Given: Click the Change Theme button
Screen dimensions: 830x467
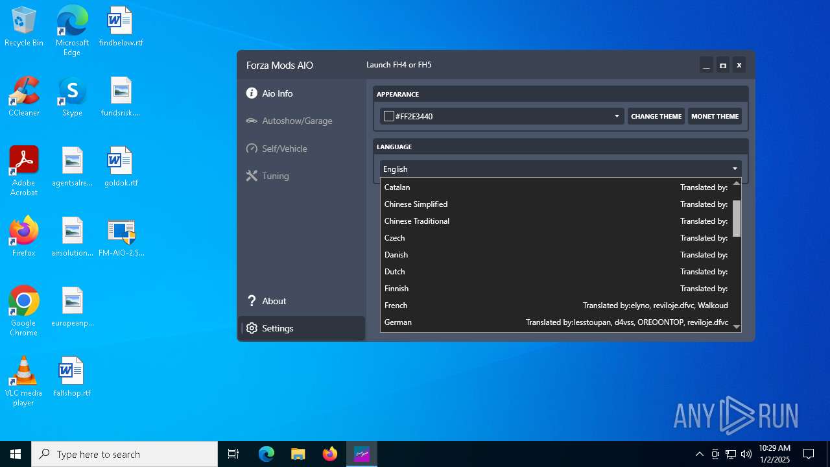Looking at the screenshot, I should (656, 116).
